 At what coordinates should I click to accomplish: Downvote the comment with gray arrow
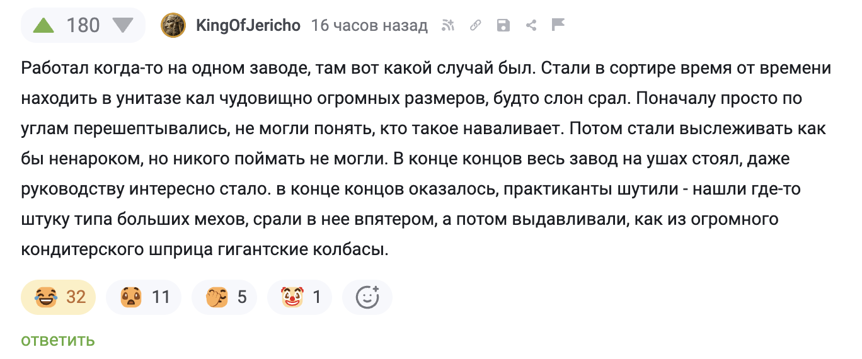(123, 26)
